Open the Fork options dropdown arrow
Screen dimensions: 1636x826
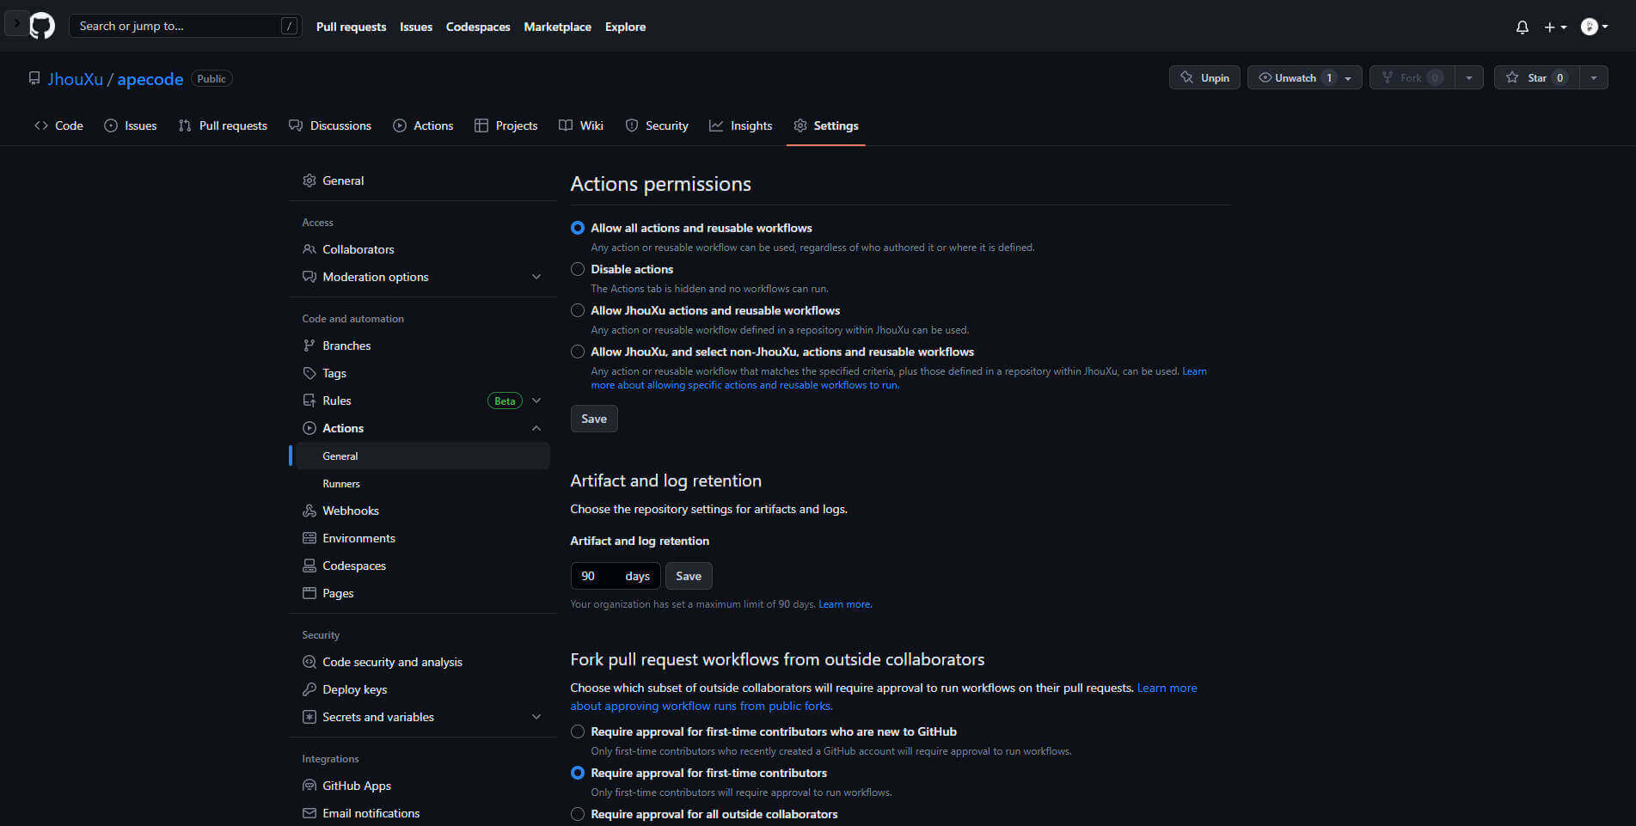1469,77
